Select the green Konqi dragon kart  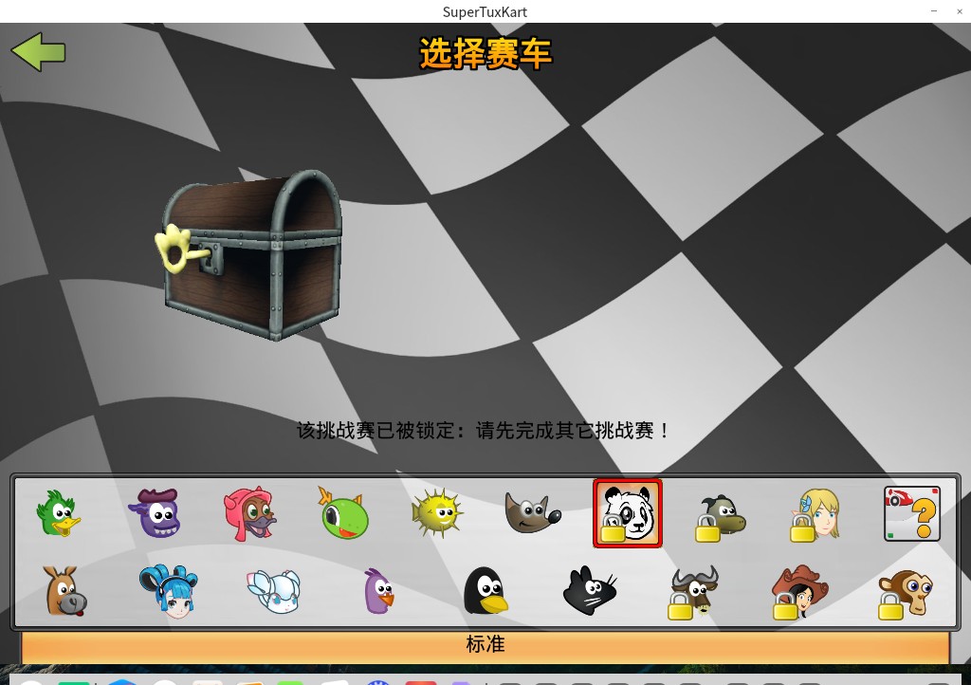(x=343, y=513)
